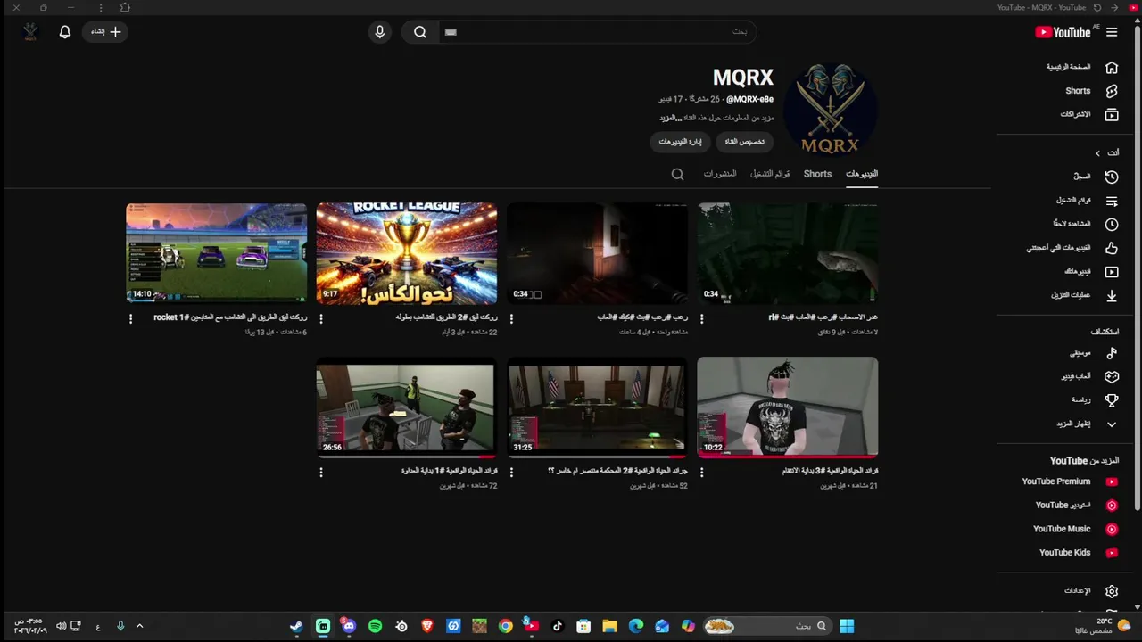The height and width of the screenshot is (642, 1142).
Task: Switch to the Shorts channel tab
Action: [817, 174]
